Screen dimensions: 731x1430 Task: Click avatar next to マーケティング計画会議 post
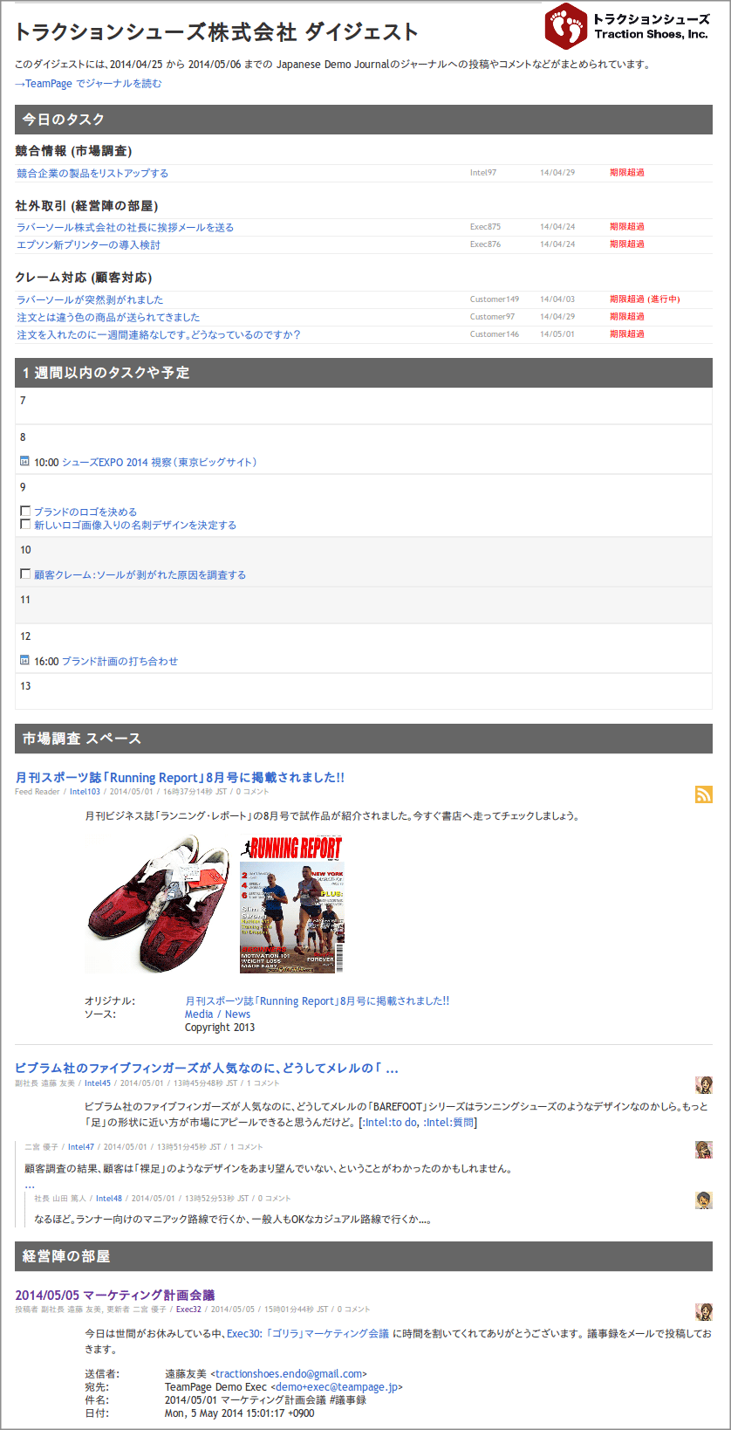pyautogui.click(x=703, y=1311)
